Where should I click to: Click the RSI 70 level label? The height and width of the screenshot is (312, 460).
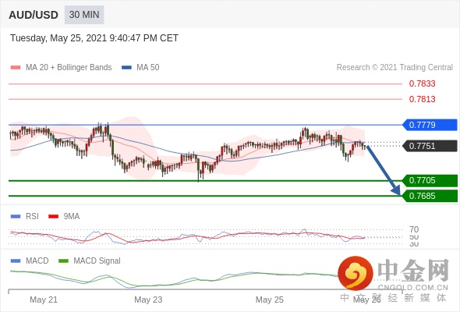(414, 229)
